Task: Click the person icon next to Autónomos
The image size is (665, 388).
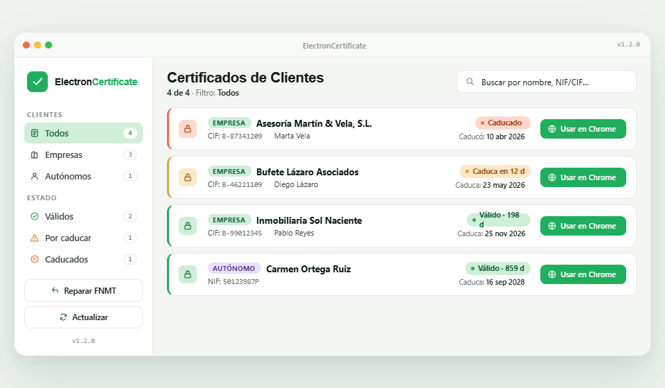Action: 35,177
